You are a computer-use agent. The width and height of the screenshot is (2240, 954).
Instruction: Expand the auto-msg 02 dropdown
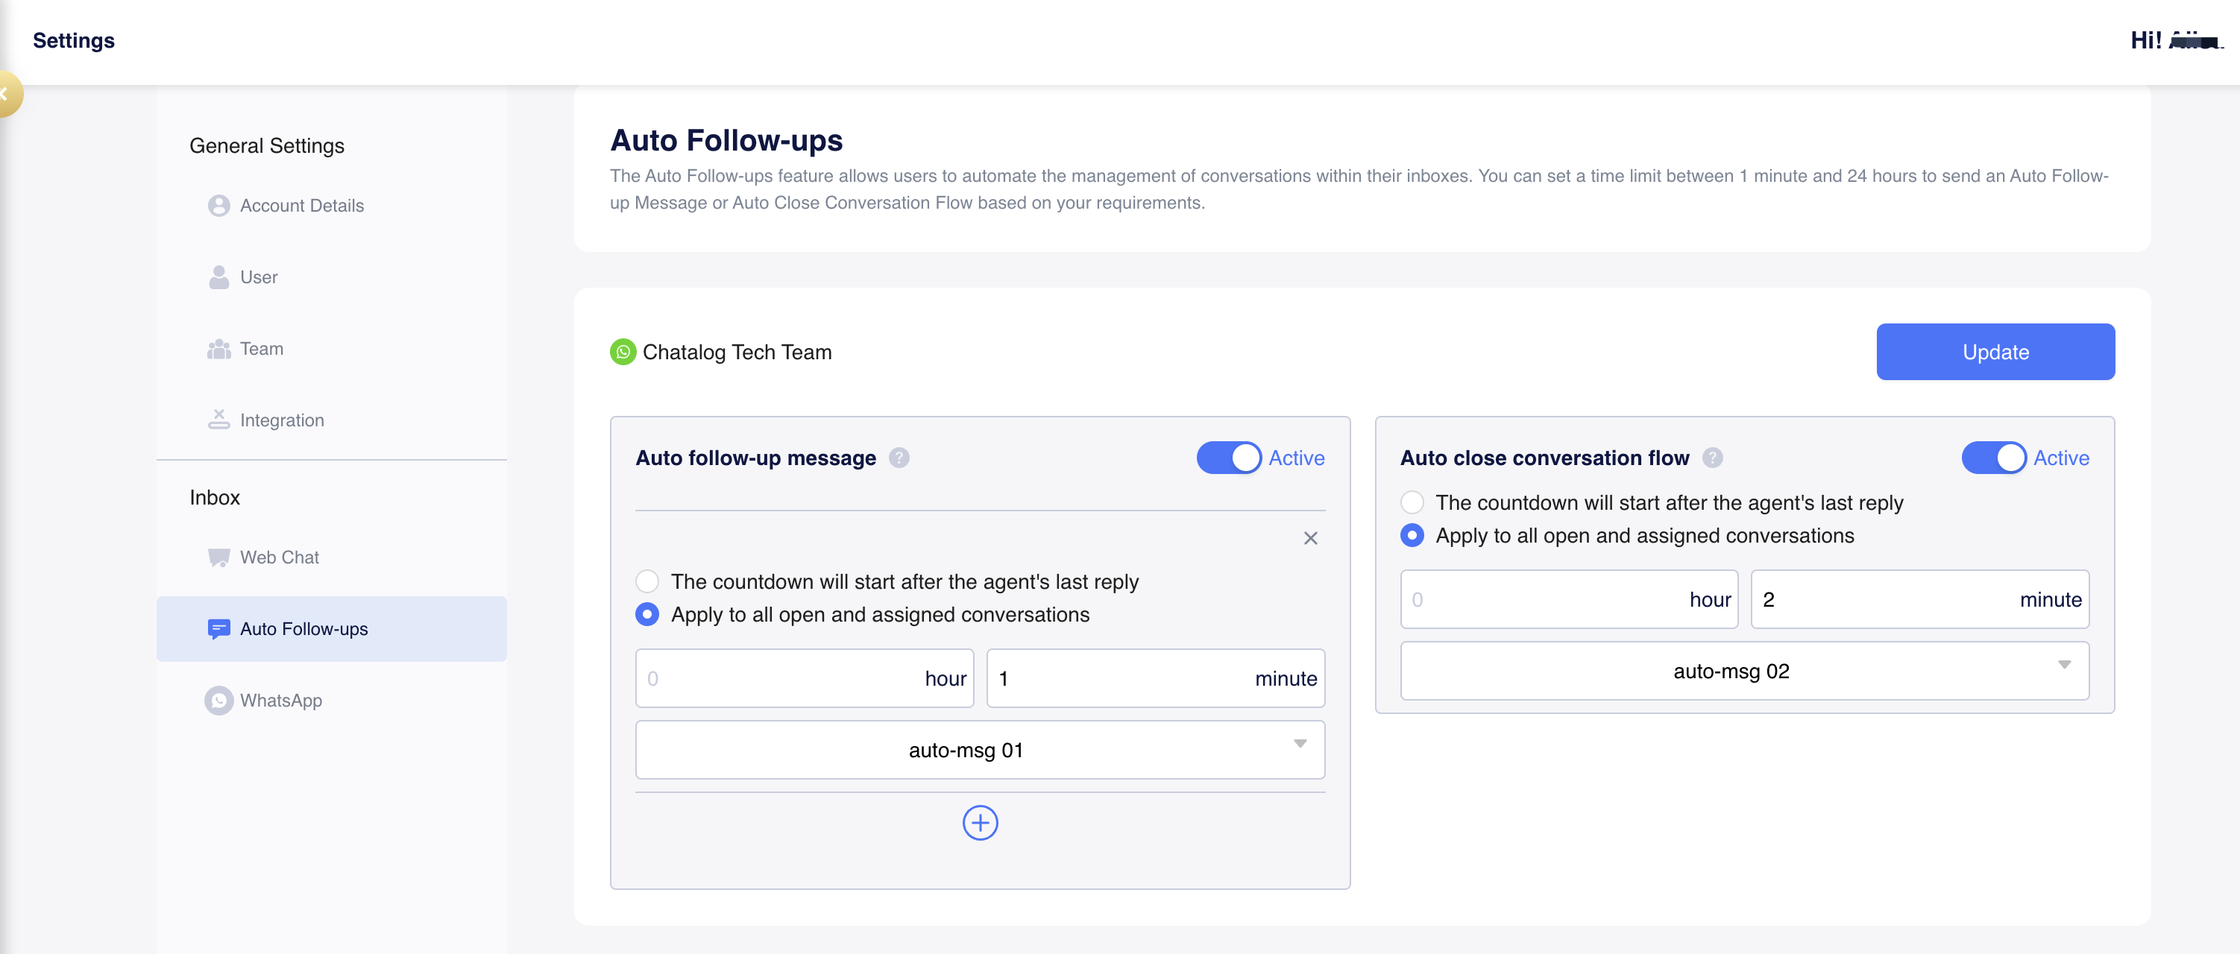point(1744,671)
